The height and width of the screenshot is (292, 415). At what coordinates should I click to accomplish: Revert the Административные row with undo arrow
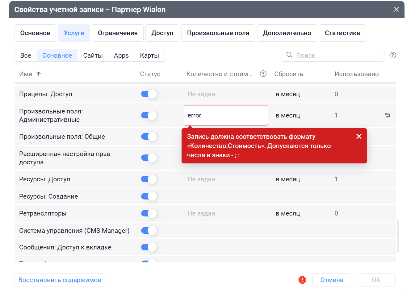(x=388, y=115)
